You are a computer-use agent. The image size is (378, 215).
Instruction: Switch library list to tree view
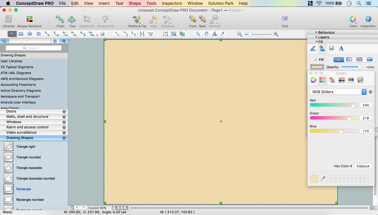point(4,41)
